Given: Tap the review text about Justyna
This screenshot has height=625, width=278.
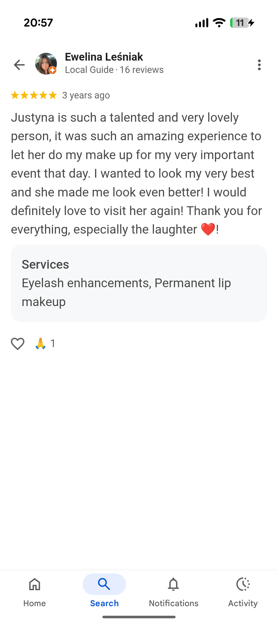Looking at the screenshot, I should [136, 173].
